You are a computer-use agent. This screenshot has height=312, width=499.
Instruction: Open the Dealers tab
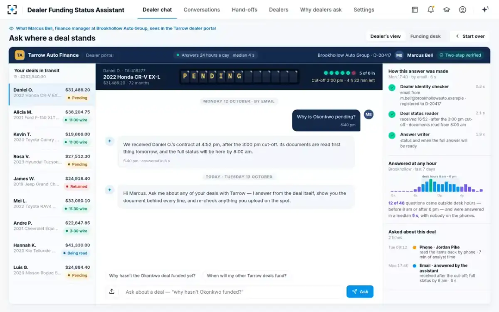point(279,10)
